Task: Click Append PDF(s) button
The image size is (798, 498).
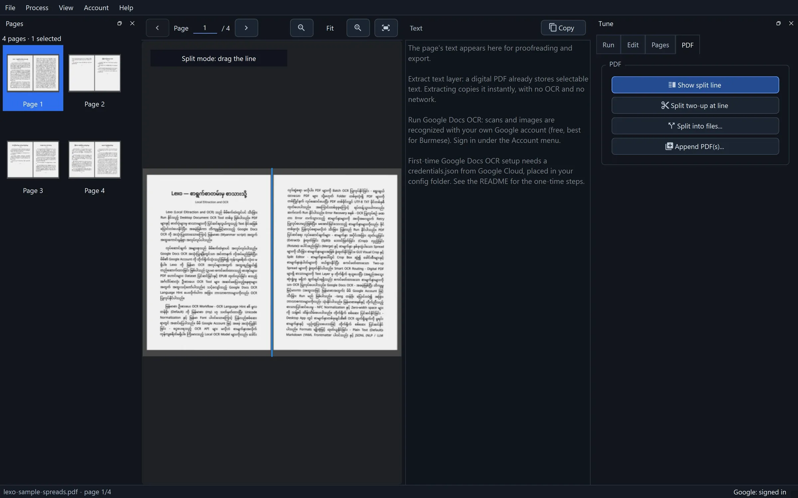Action: tap(695, 146)
